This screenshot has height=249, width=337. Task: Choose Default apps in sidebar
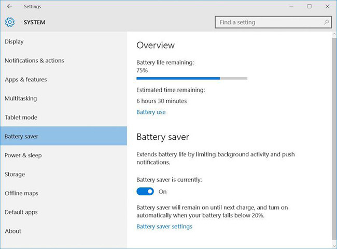[21, 212]
